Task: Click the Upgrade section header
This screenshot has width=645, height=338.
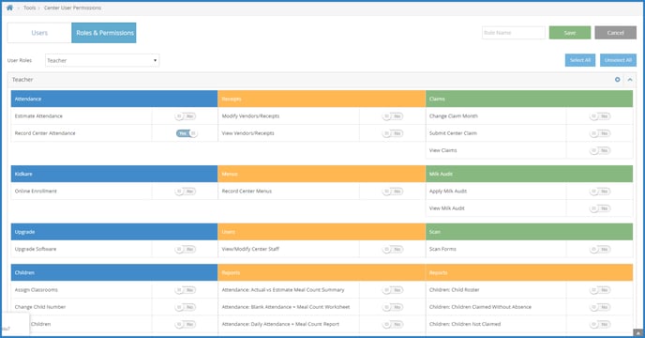Action: tap(114, 232)
